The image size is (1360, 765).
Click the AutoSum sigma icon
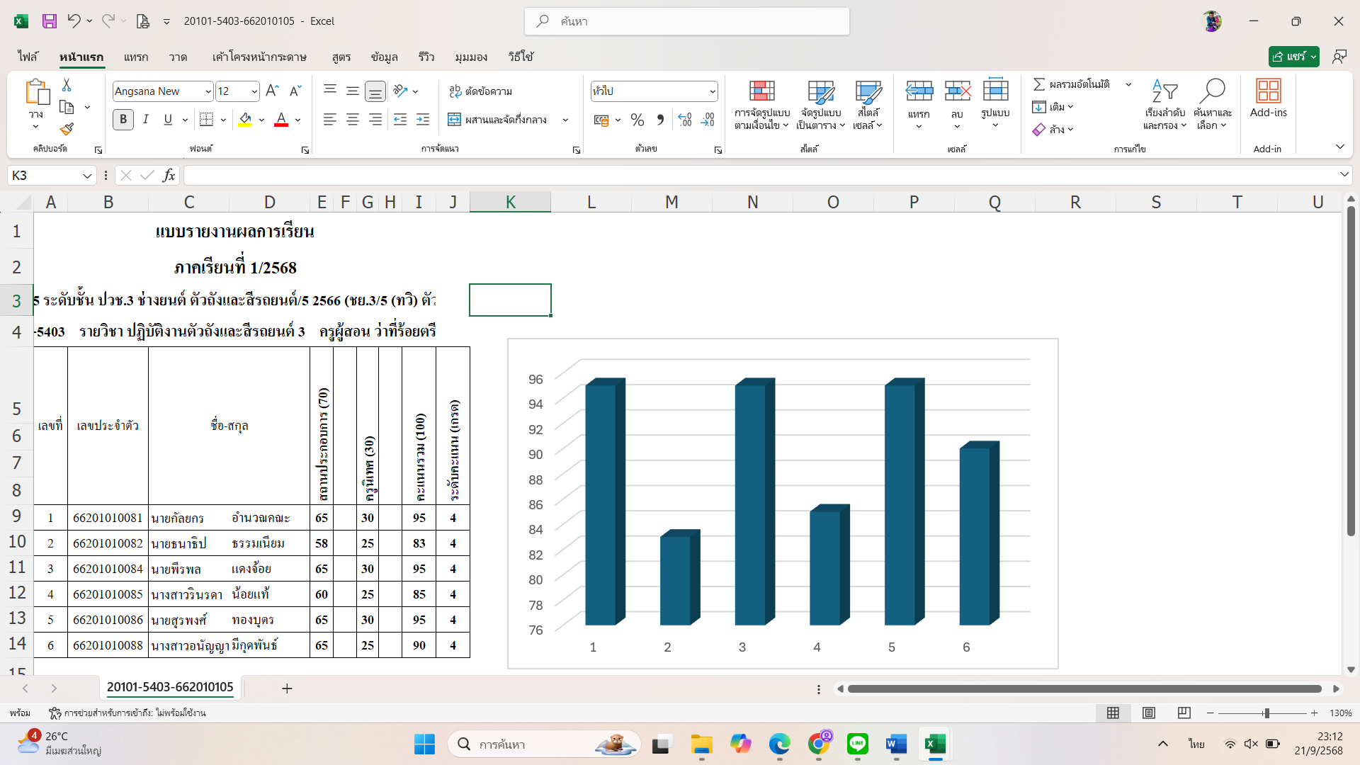[x=1039, y=84]
